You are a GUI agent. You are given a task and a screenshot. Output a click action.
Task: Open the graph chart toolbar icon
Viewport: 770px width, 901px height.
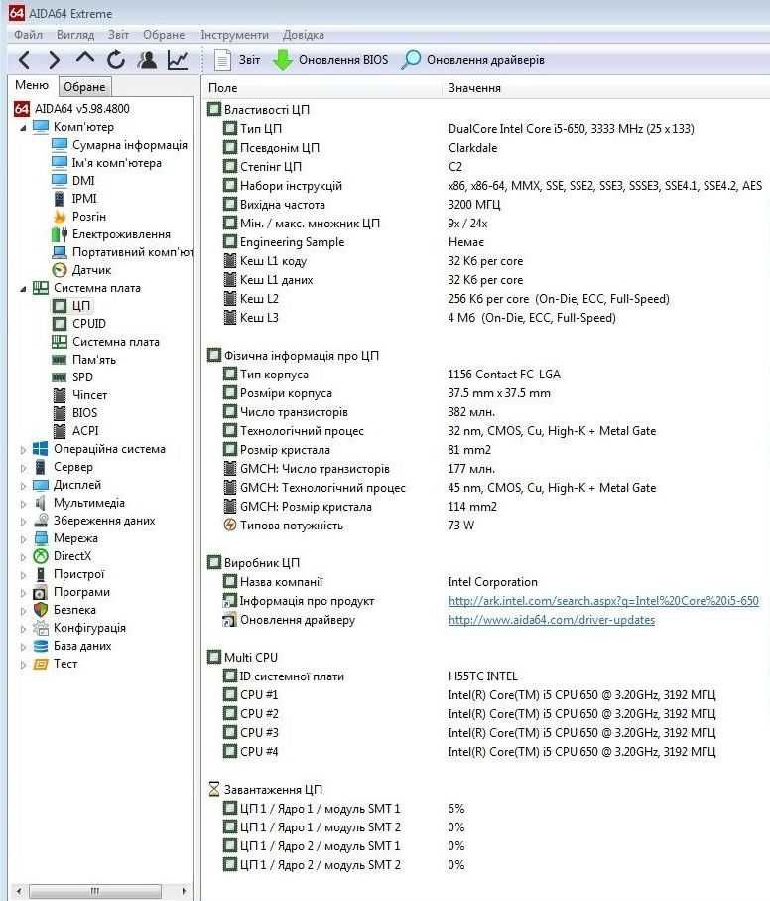(178, 60)
